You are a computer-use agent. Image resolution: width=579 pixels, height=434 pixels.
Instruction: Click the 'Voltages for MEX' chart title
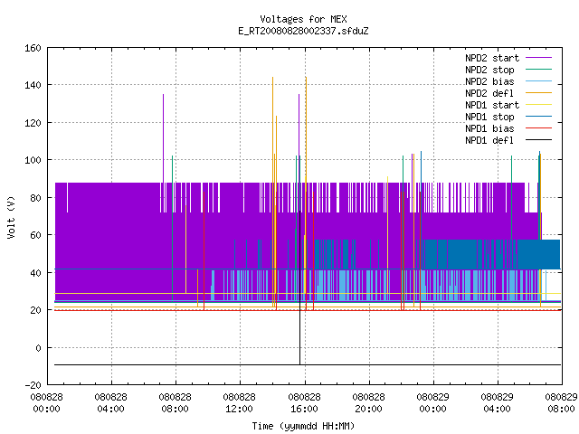303,19
